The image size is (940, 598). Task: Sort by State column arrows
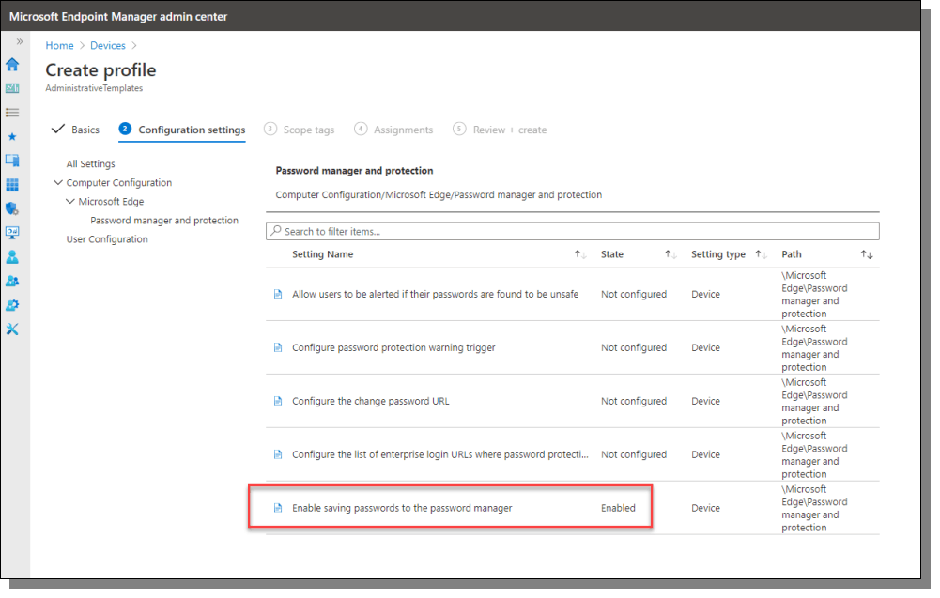[670, 254]
